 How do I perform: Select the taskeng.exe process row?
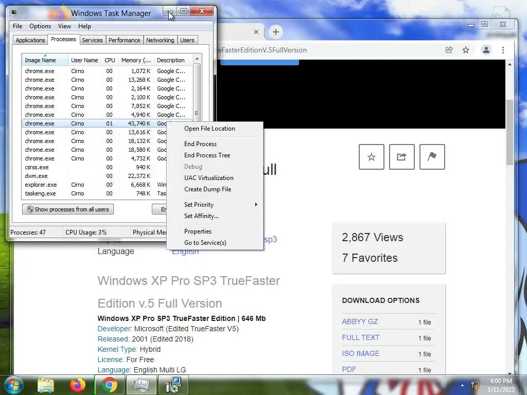[95, 193]
